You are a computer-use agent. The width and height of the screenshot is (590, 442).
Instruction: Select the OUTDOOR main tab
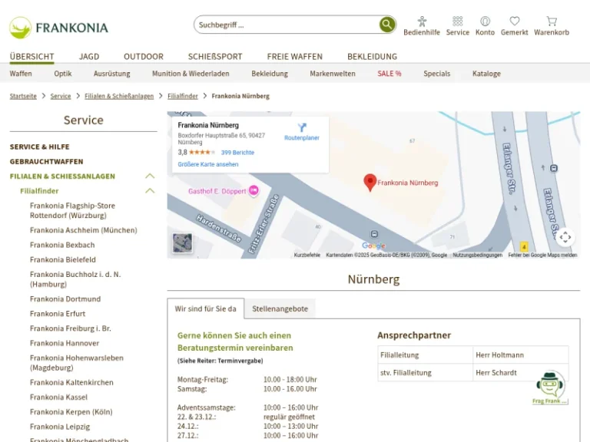[144, 56]
